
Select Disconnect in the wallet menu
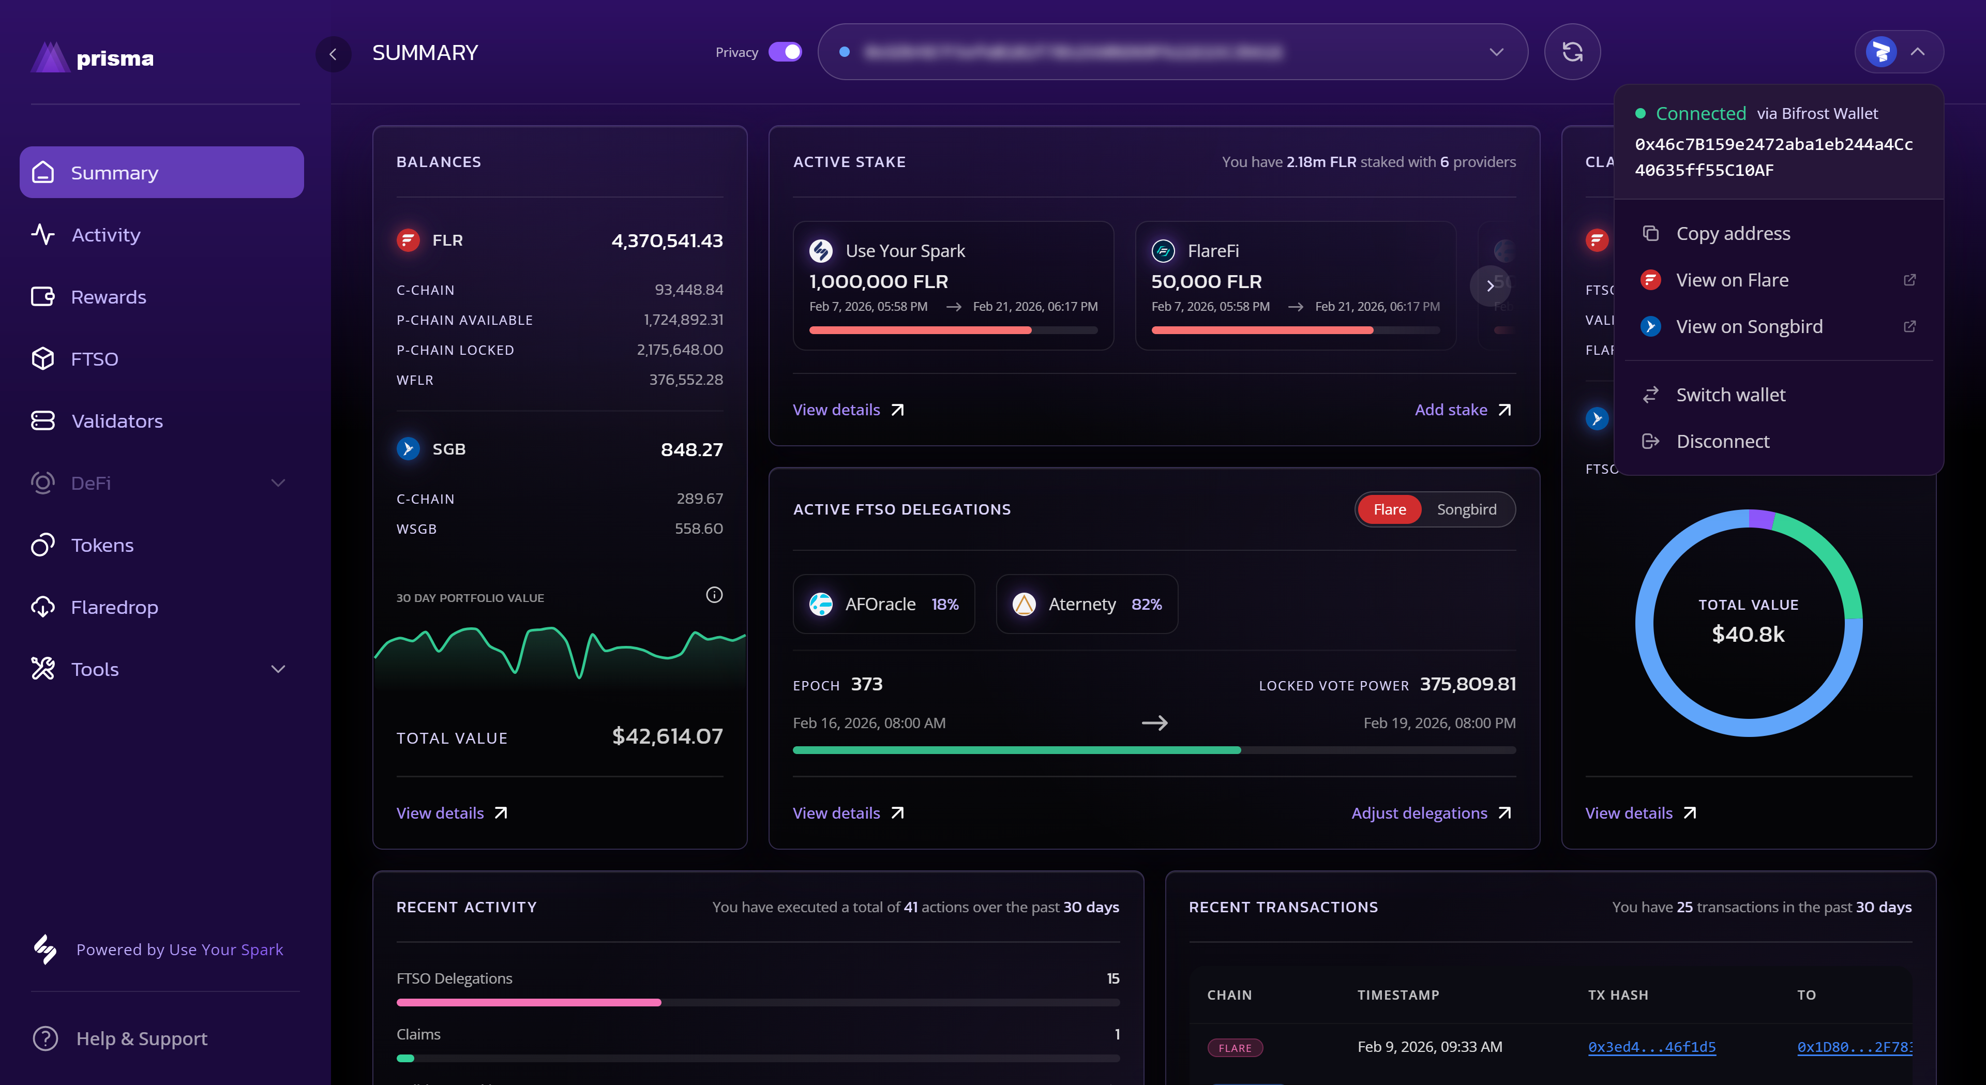pyautogui.click(x=1723, y=440)
